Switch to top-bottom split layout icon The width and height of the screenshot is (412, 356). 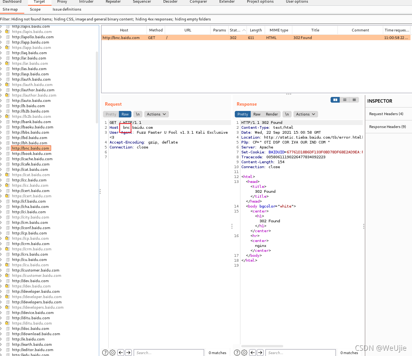345,100
